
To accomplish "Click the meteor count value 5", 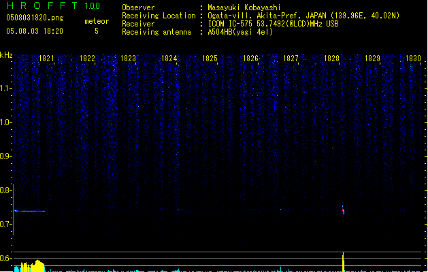I will click(97, 31).
